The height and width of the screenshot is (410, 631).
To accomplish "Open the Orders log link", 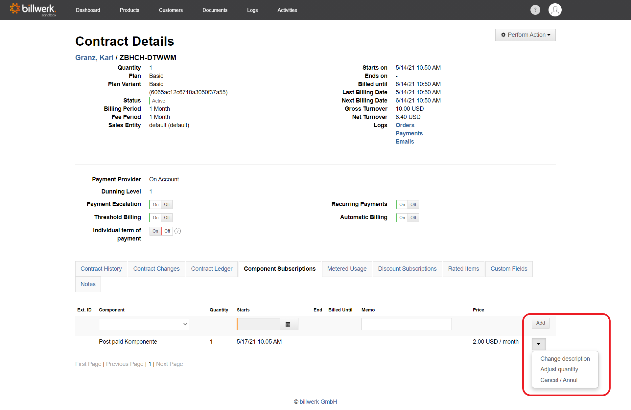I will tap(405, 125).
